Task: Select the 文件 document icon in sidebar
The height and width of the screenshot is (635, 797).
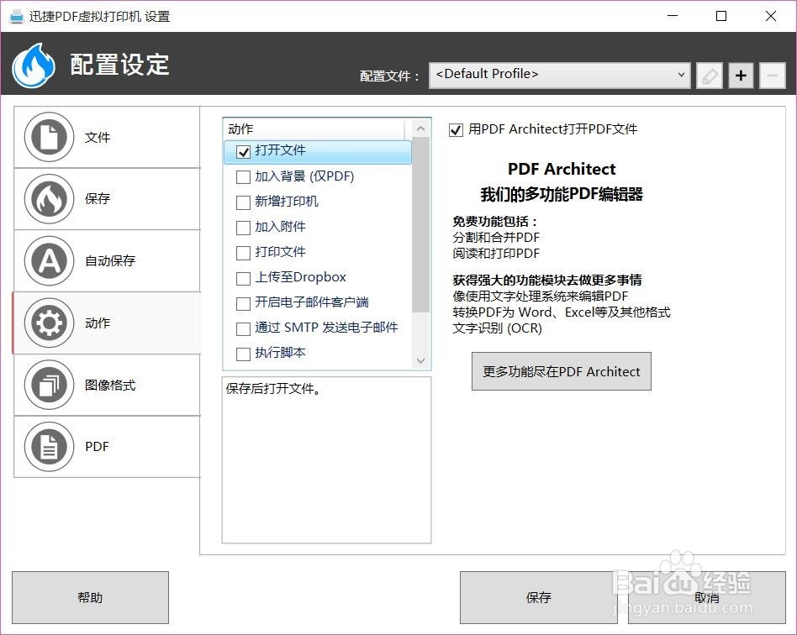Action: click(x=48, y=136)
